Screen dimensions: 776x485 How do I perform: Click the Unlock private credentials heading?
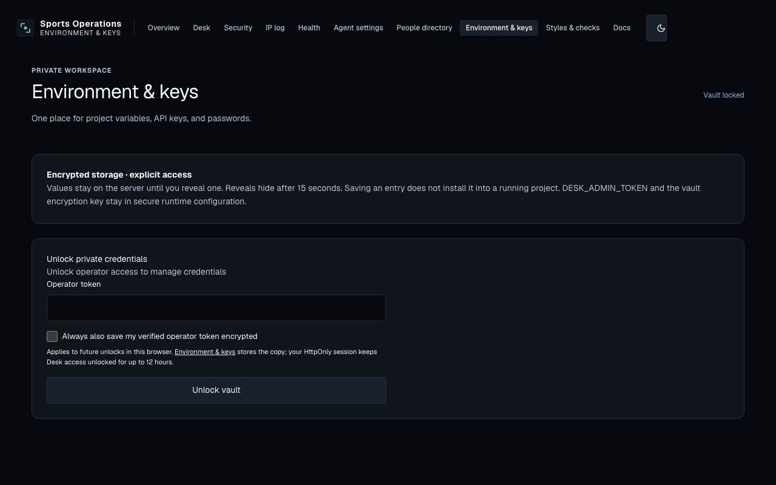[x=97, y=259]
